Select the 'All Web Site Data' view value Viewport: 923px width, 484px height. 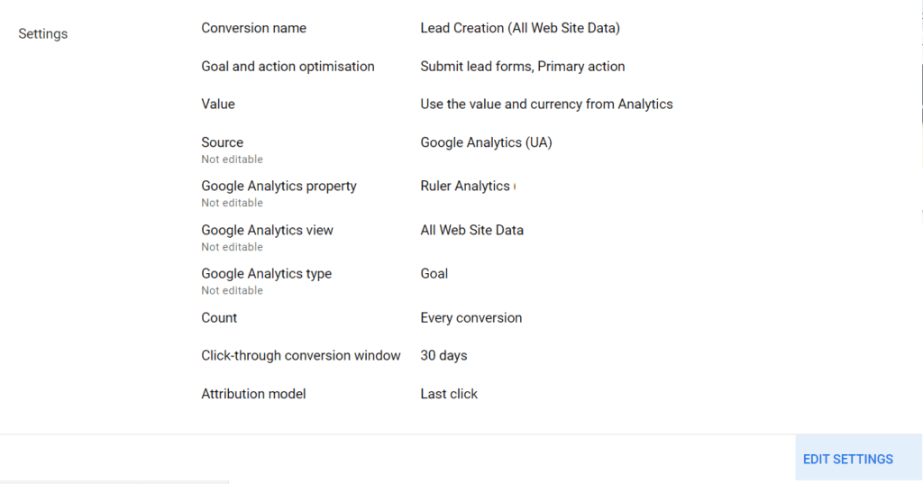pyautogui.click(x=471, y=230)
